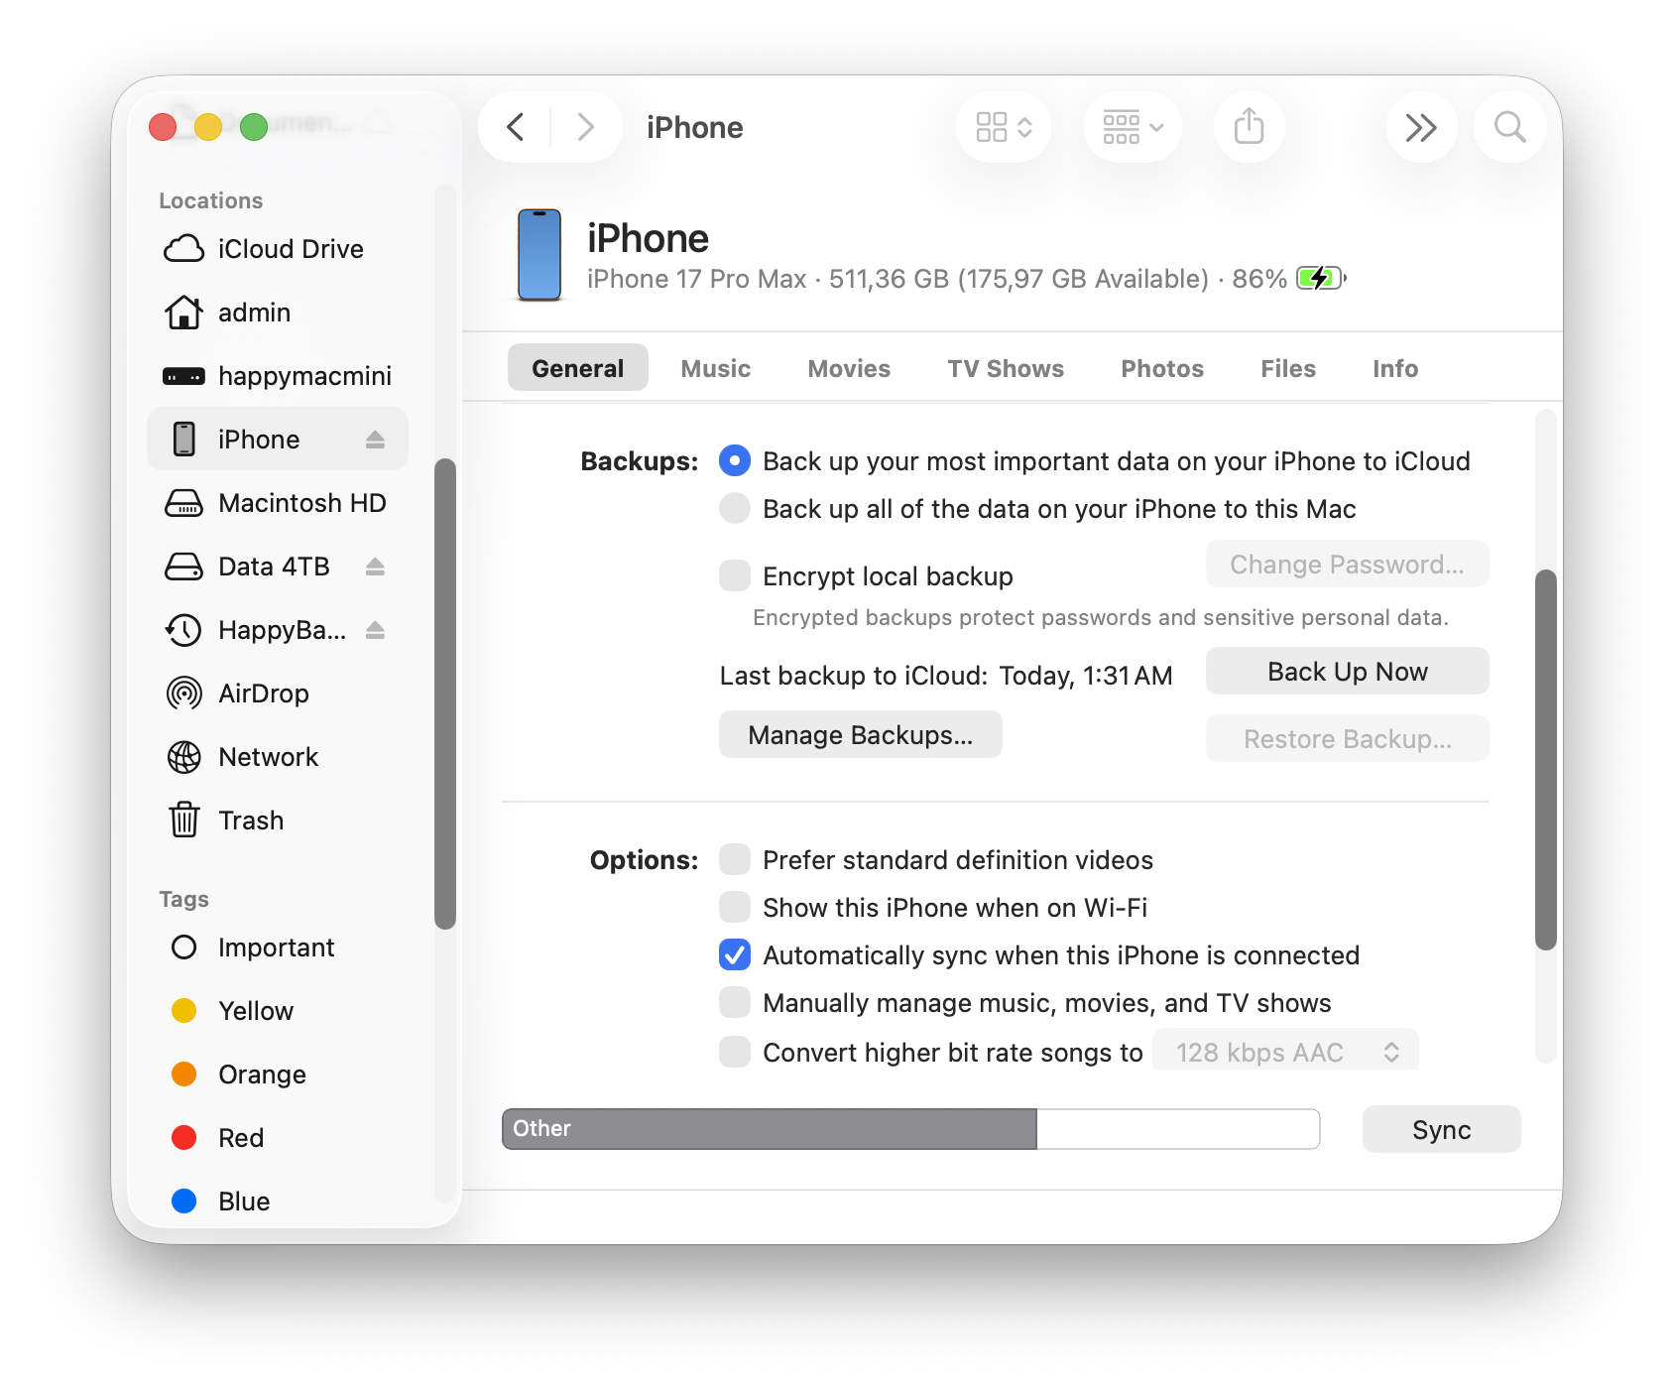The width and height of the screenshot is (1674, 1391).
Task: Switch to the Photos tab
Action: (x=1162, y=368)
